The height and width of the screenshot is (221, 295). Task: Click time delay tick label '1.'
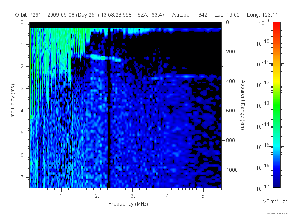23,45
